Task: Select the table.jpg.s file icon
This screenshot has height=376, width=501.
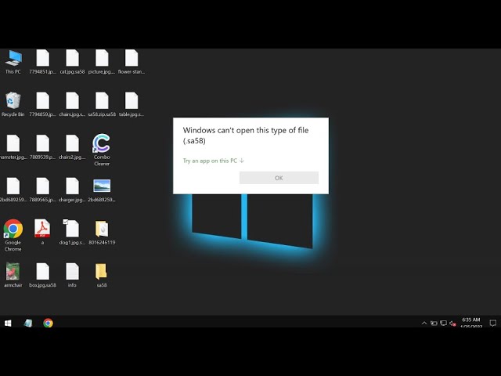Action: [132, 101]
